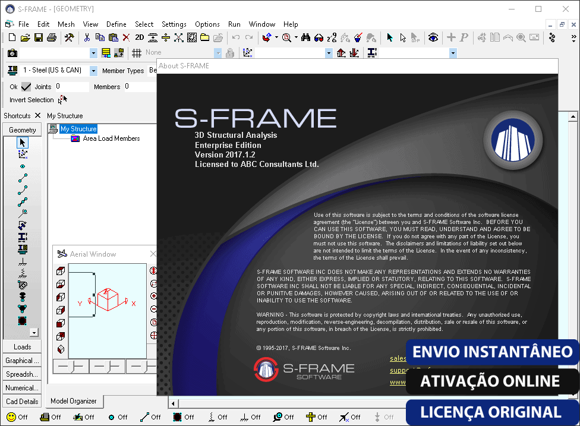The height and width of the screenshot is (426, 580).
Task: Toggle the support symbol Off status option
Action: coord(250,417)
